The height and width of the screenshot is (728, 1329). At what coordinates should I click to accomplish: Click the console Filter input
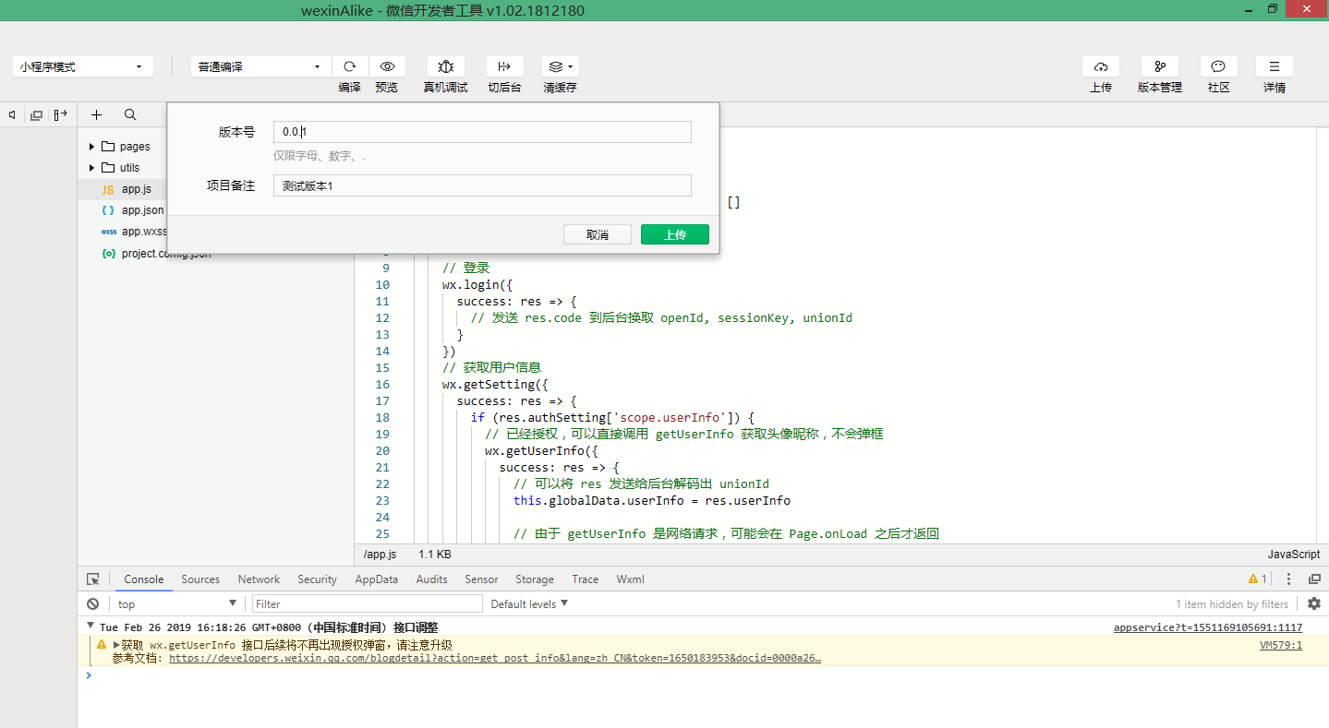click(368, 604)
